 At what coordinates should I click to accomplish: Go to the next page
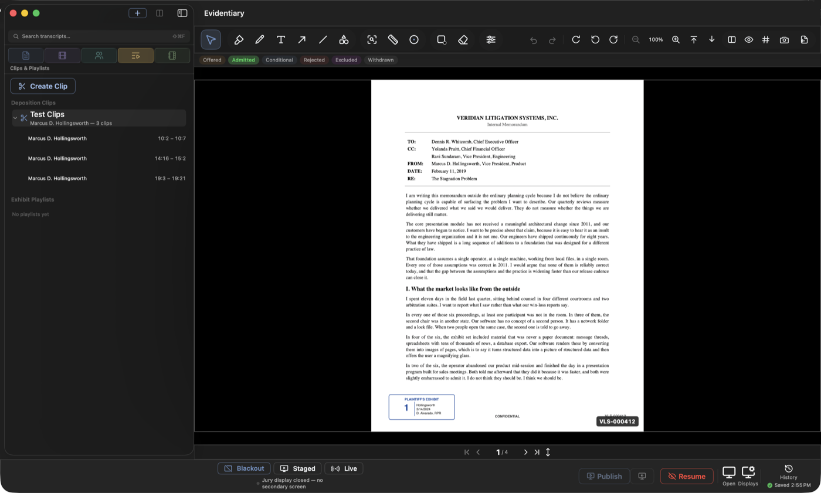point(525,452)
